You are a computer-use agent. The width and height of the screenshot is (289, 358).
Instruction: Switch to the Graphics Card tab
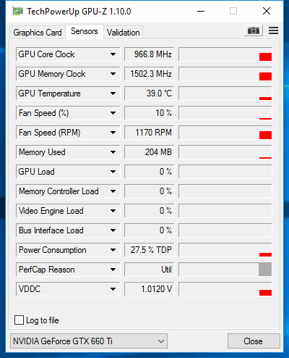[x=38, y=33]
